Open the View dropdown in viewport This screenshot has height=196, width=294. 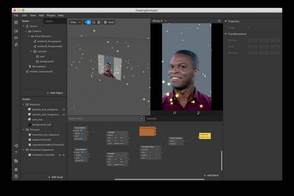coord(75,22)
